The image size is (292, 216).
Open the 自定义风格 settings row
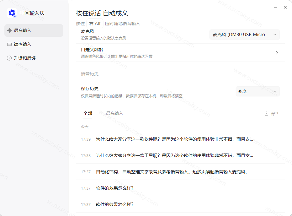pyautogui.click(x=180, y=53)
